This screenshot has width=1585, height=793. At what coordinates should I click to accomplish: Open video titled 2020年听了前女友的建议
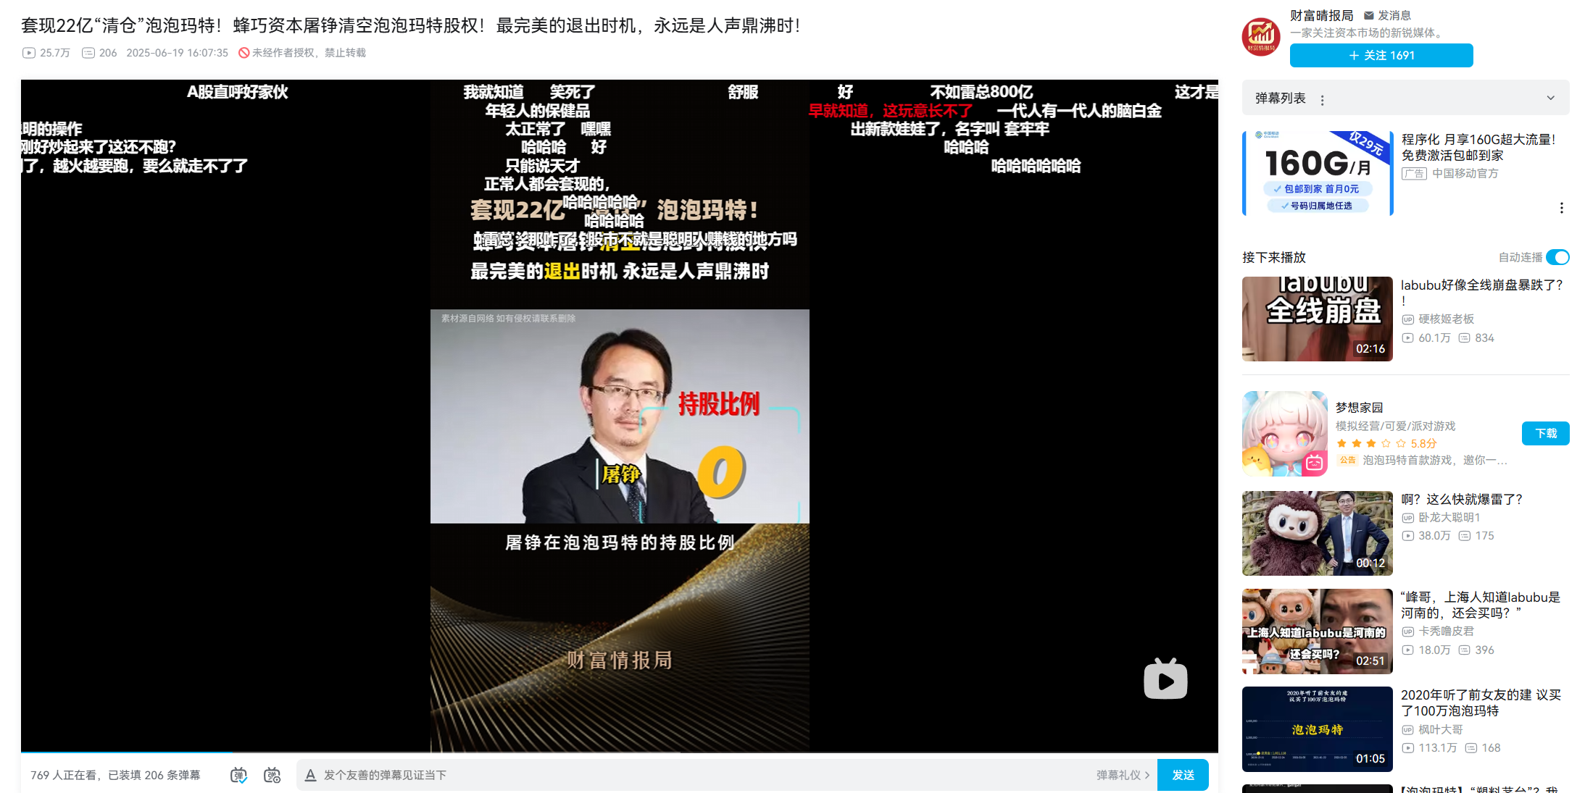point(1481,702)
